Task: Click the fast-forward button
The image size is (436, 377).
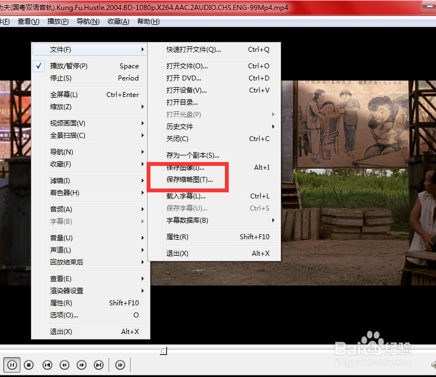Action: [x=82, y=365]
